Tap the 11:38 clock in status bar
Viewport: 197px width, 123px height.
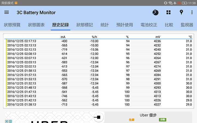pos(192,3)
